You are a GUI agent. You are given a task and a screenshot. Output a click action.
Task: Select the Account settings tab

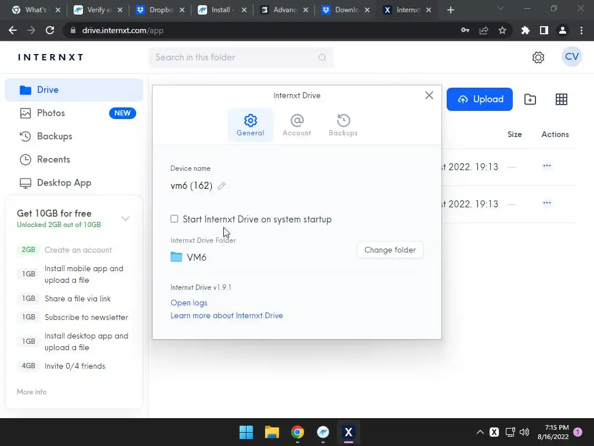pos(296,125)
